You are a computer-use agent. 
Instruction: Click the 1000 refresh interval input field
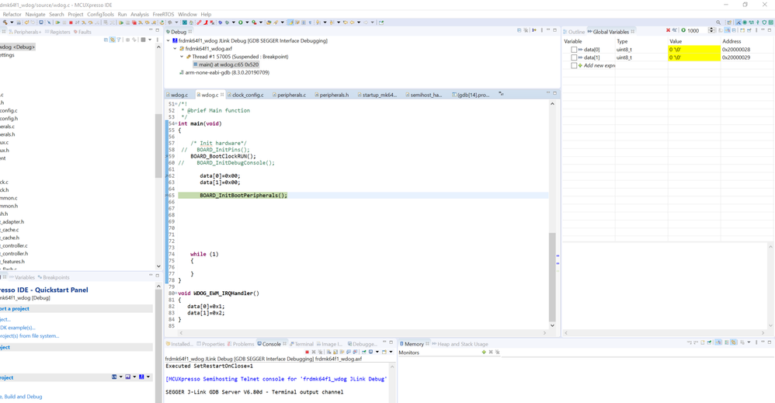697,30
